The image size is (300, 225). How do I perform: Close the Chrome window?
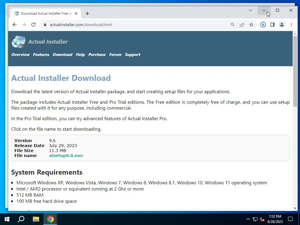[291, 10]
